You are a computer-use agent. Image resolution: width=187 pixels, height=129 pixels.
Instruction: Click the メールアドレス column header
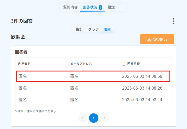point(81,64)
